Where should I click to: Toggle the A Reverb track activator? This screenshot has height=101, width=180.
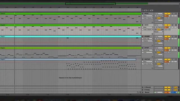tap(167, 87)
